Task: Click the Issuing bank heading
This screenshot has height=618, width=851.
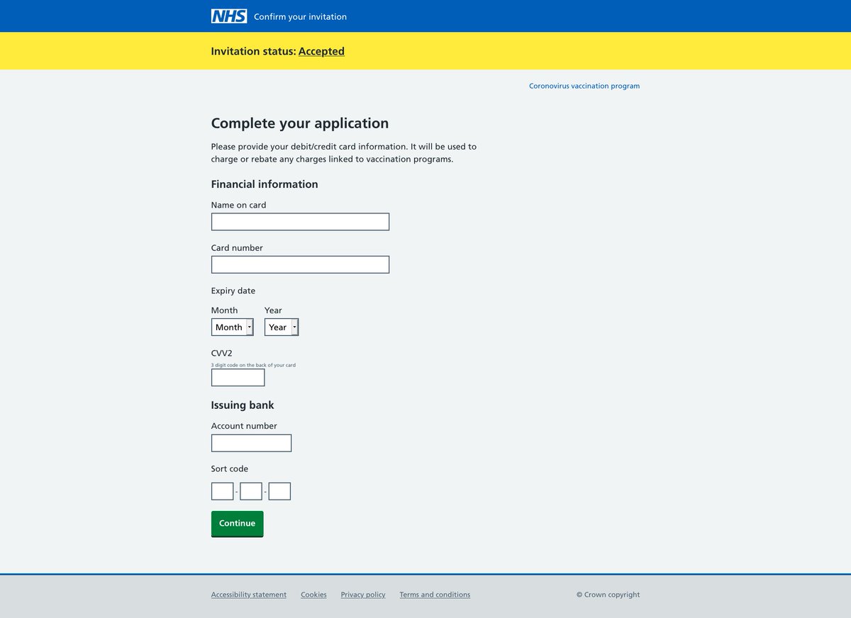Action: pos(243,405)
